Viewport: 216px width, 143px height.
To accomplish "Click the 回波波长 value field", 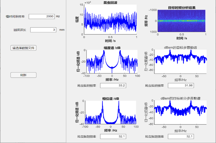I will pyautogui.click(x=43, y=30).
